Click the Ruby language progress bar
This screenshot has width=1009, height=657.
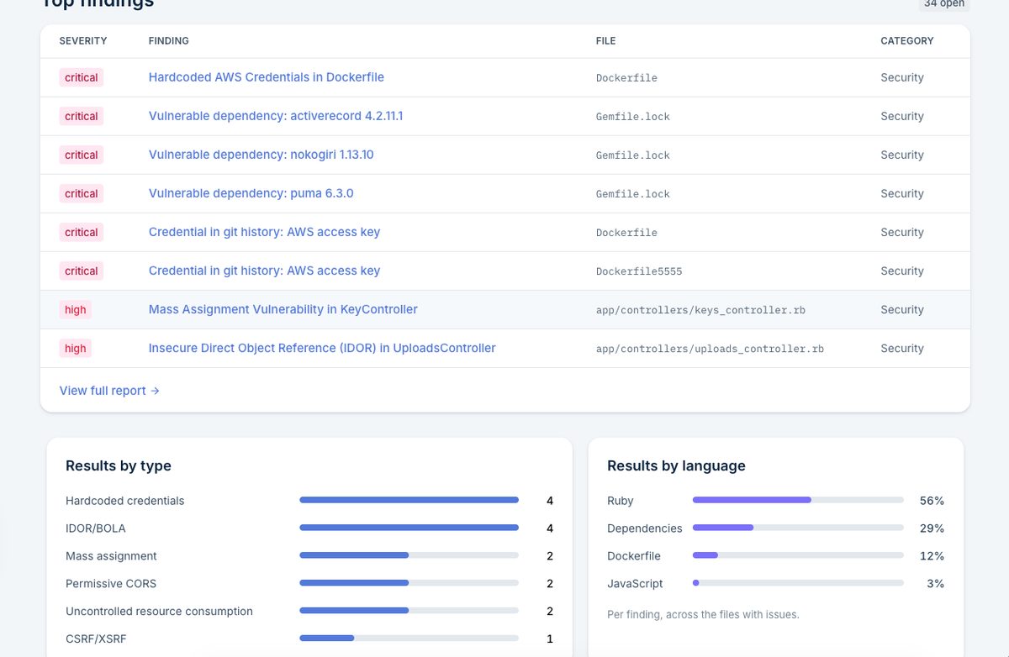pos(798,500)
